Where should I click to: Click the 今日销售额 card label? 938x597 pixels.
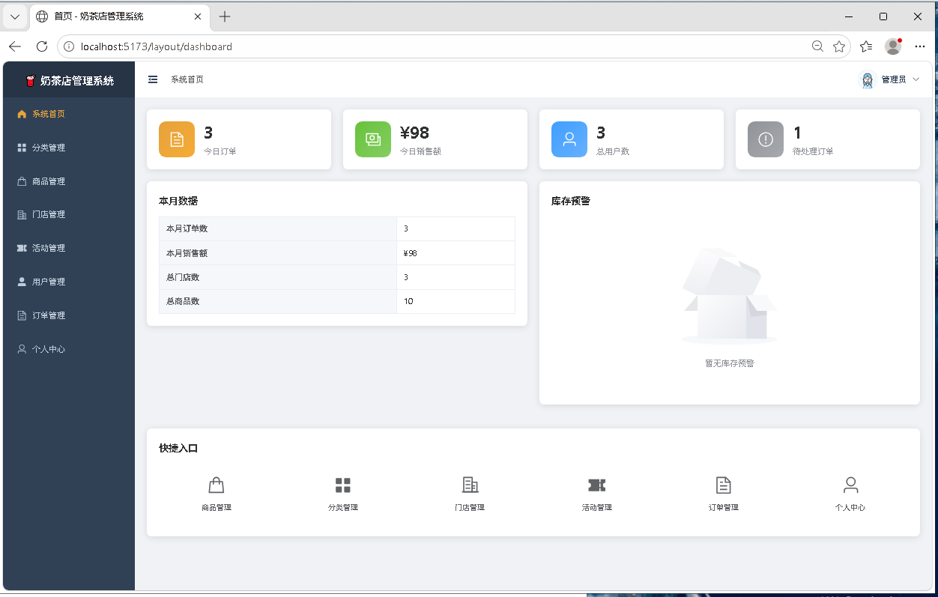420,151
